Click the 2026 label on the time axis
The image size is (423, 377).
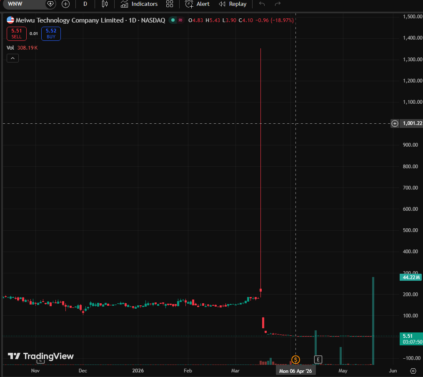coord(138,371)
